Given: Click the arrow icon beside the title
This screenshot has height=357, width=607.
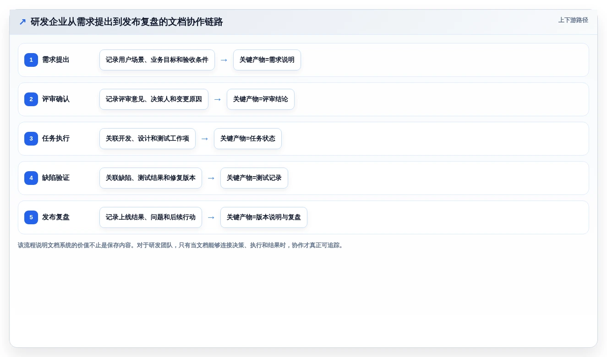Looking at the screenshot, I should coord(22,22).
